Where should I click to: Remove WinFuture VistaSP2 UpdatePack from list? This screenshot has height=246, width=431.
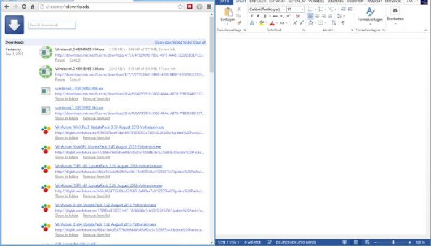coord(96,157)
